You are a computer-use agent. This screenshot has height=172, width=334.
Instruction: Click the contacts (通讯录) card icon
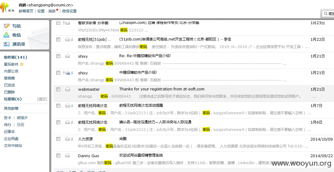(7, 44)
